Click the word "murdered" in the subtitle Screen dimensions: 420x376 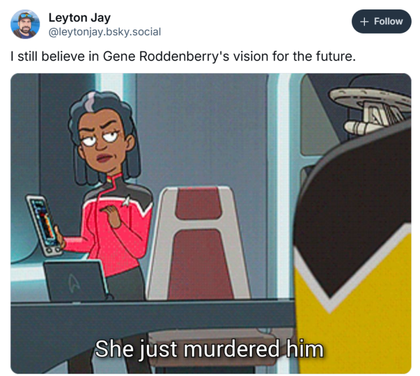[231, 349]
